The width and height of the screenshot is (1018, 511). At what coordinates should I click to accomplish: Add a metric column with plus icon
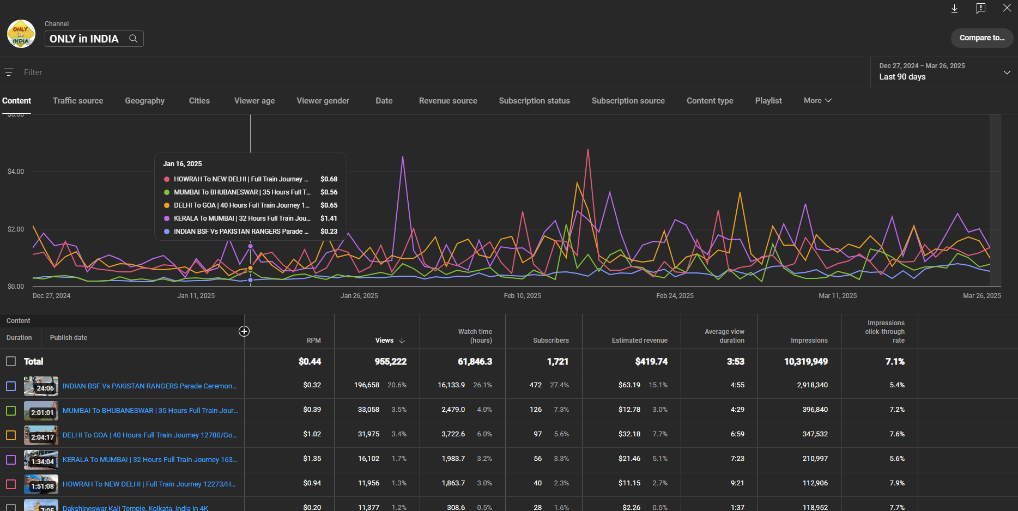point(244,331)
